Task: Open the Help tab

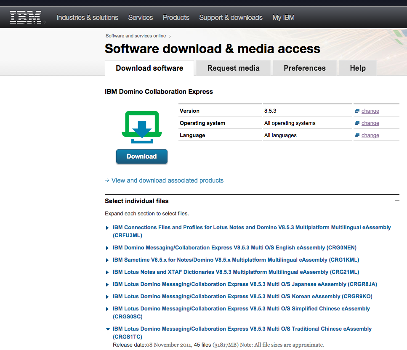Action: pyautogui.click(x=358, y=68)
